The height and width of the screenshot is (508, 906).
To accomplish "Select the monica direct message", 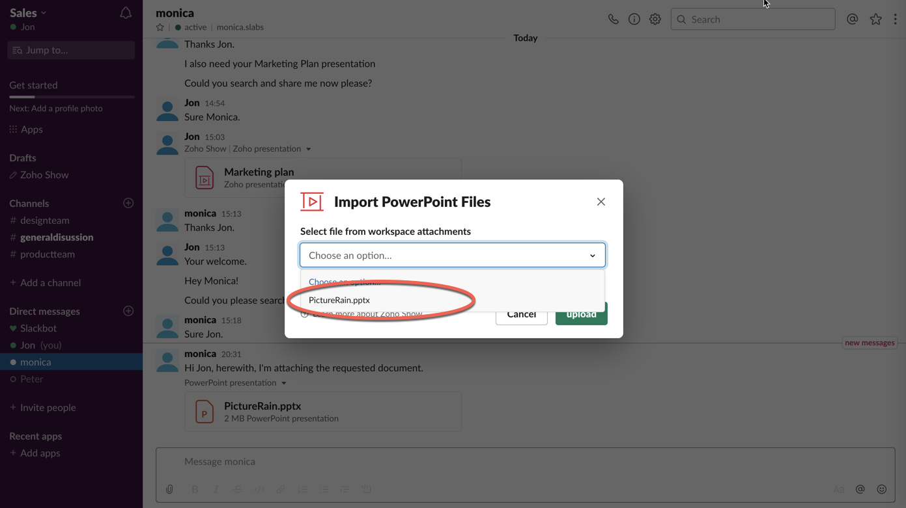I will [x=71, y=362].
